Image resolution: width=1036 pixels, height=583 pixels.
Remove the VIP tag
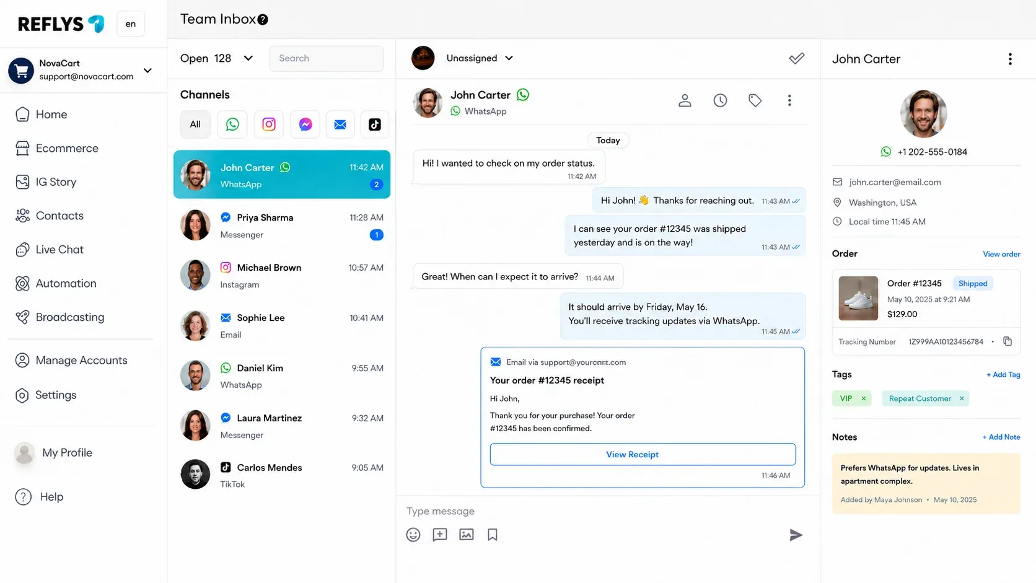click(x=863, y=398)
